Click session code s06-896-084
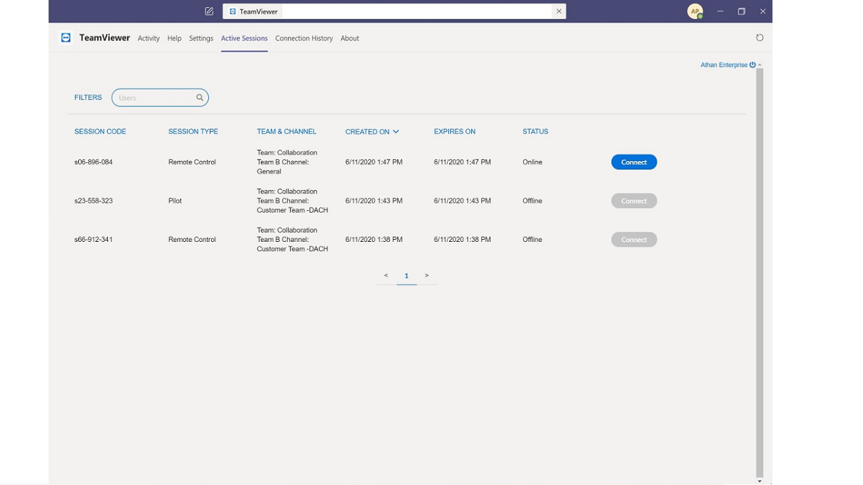Viewport: 863px width, 485px height. coord(93,162)
